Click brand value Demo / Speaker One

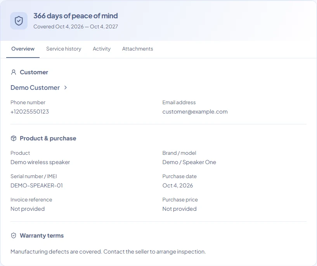click(x=189, y=162)
